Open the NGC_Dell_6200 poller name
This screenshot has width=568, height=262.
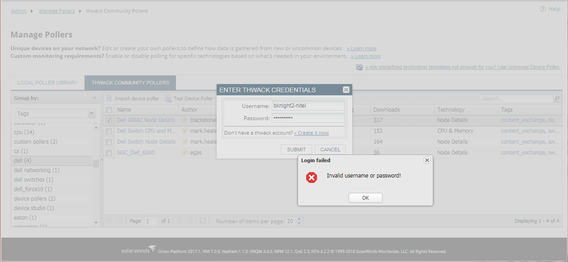(136, 153)
